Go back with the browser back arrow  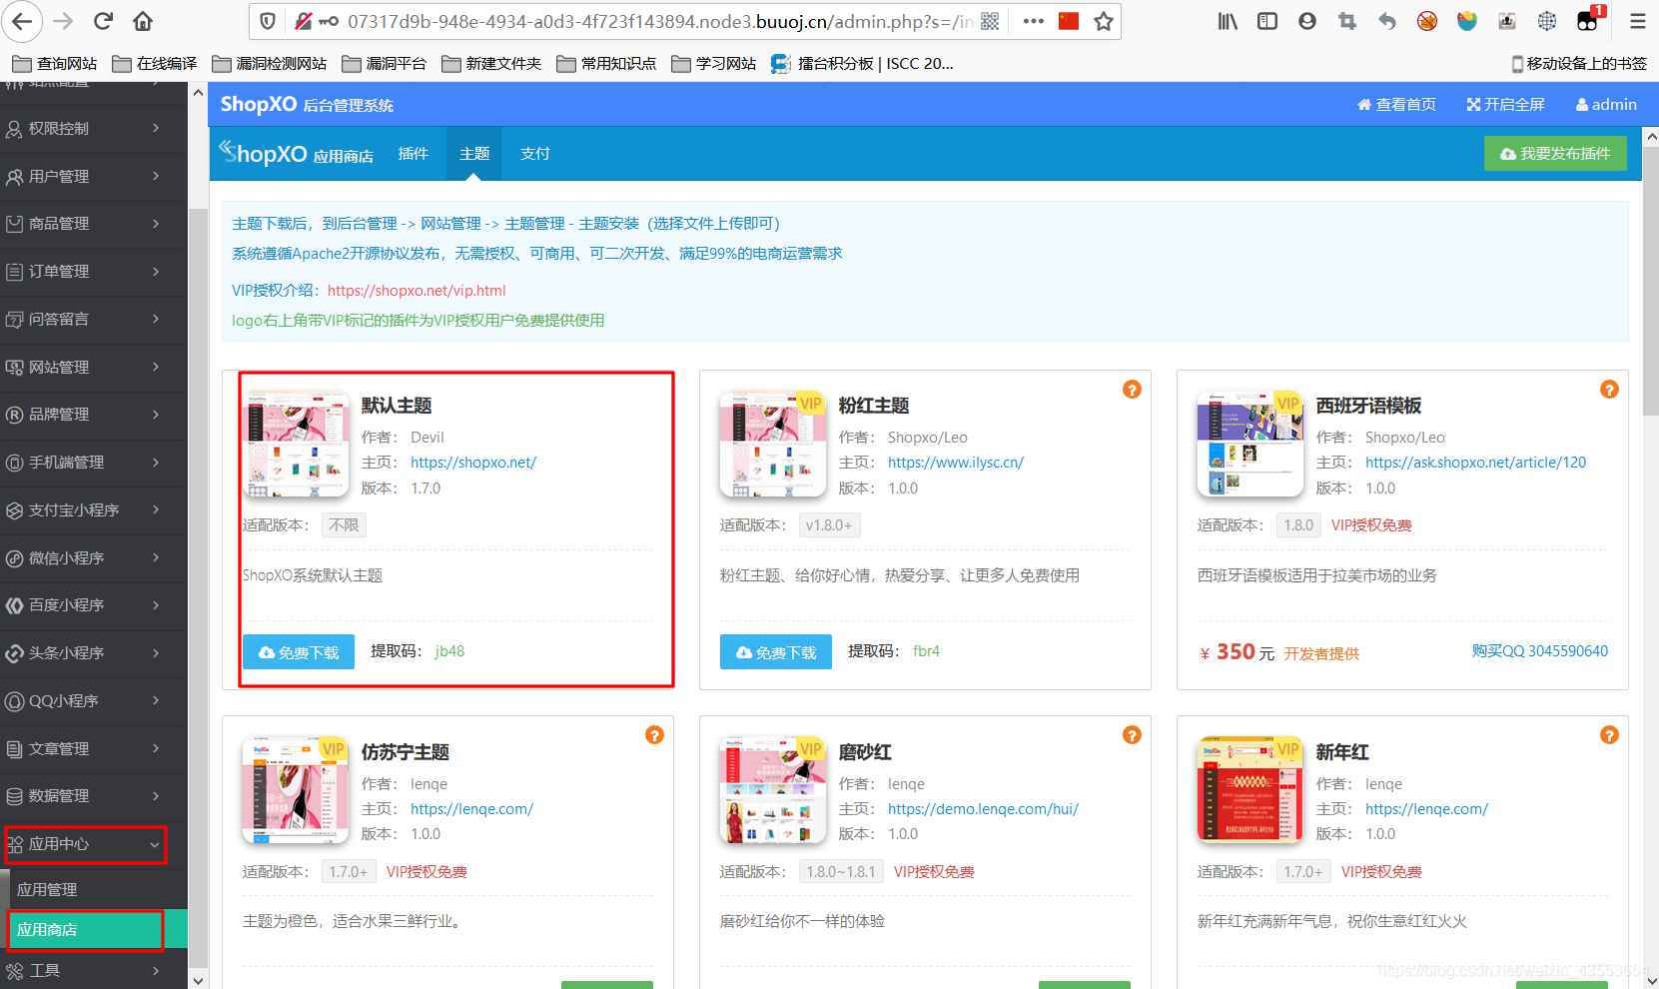[22, 21]
